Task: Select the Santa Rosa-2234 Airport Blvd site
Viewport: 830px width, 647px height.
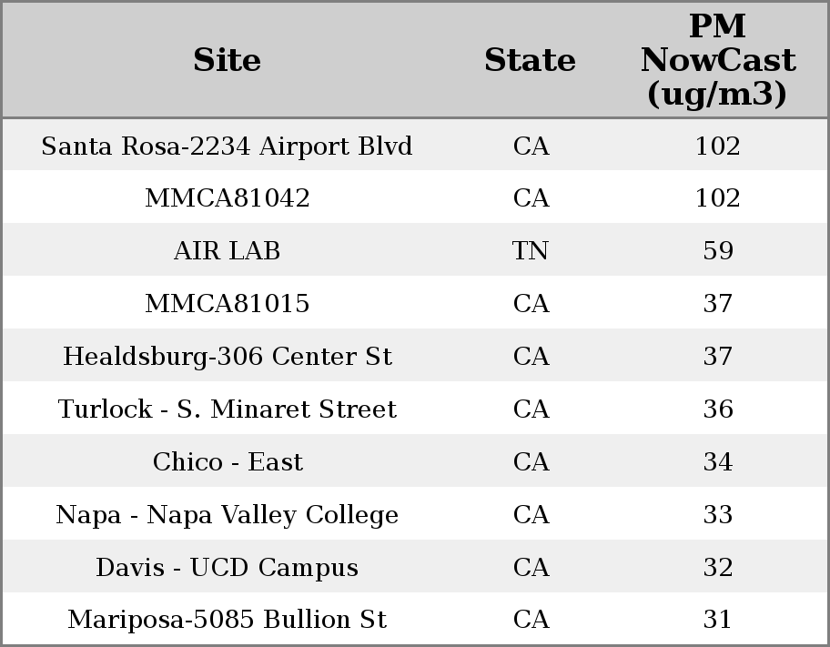Action: pyautogui.click(x=227, y=146)
